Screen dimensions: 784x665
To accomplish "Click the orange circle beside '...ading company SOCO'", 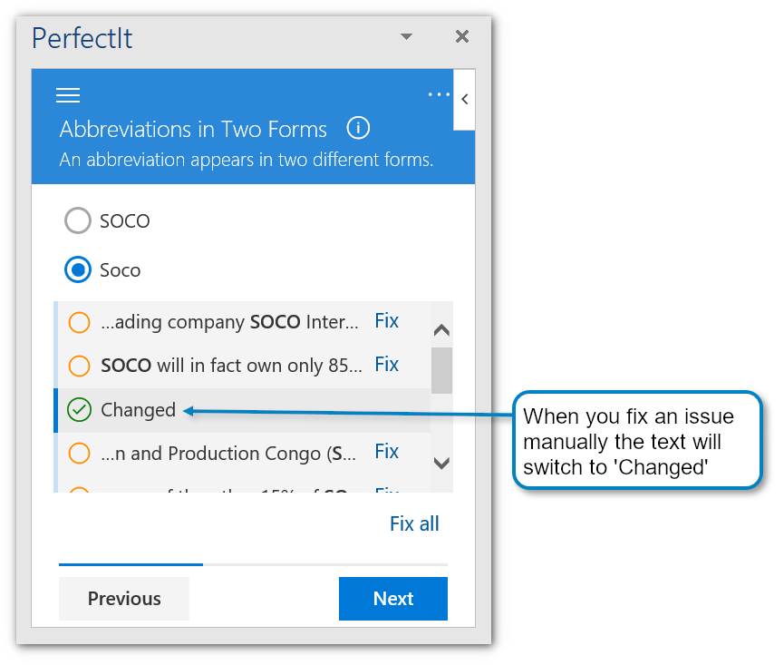I will (x=80, y=322).
